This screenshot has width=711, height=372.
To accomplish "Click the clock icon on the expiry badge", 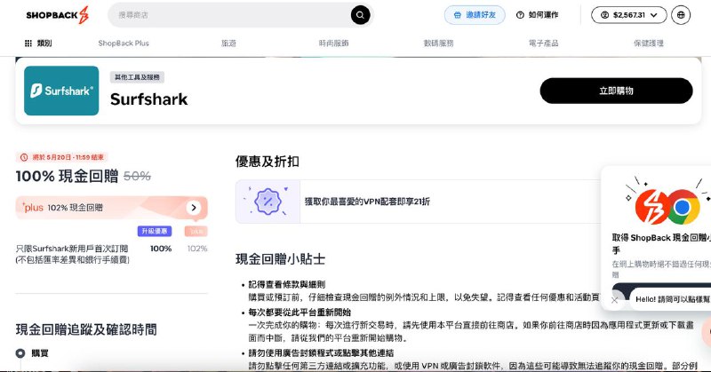I will [24, 157].
